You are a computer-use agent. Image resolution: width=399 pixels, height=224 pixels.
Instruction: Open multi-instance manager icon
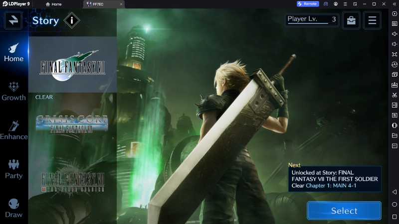[395, 74]
